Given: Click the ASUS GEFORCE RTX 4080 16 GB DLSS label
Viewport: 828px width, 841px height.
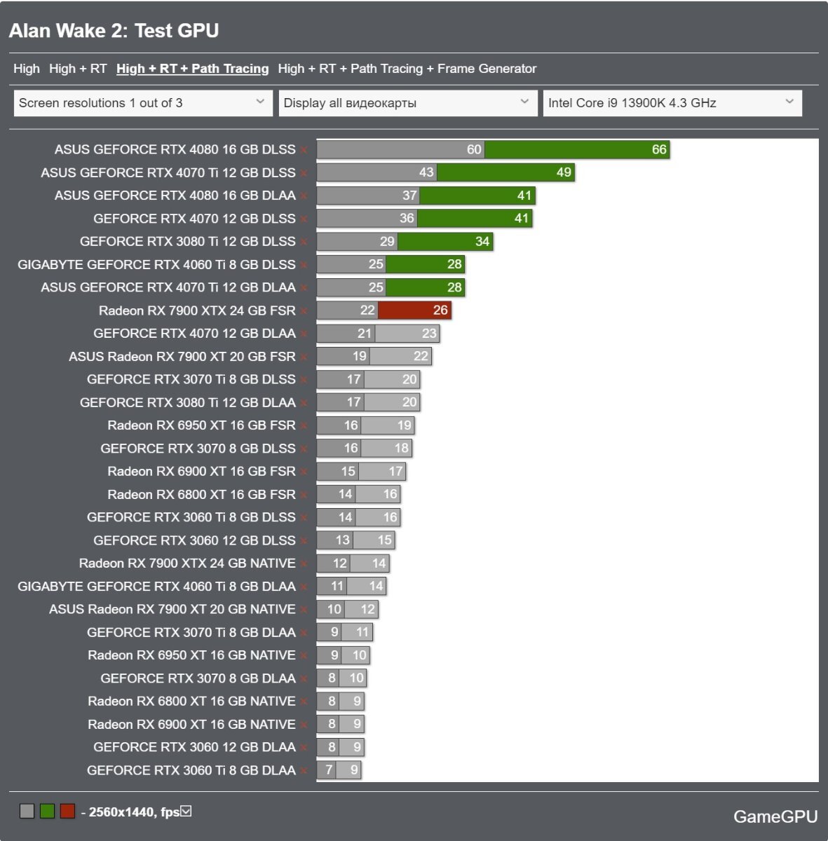Looking at the screenshot, I should [175, 149].
